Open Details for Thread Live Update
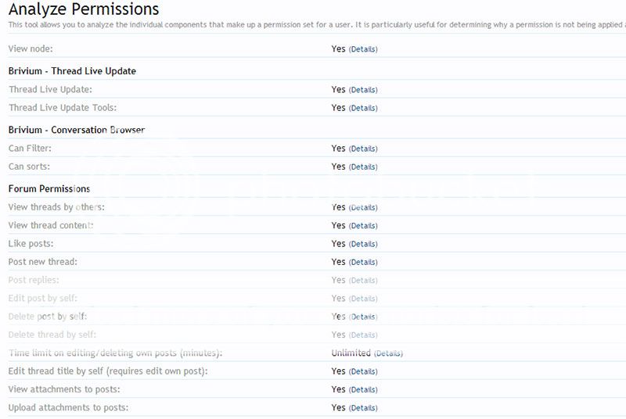 point(363,90)
